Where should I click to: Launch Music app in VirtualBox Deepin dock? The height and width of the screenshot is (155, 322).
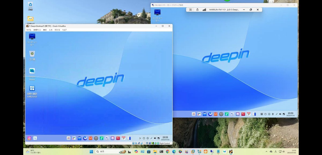(x=101, y=138)
